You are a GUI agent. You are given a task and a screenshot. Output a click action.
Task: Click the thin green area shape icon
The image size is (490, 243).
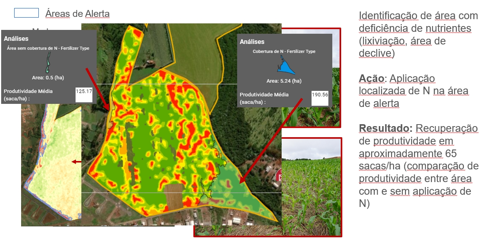tap(48, 62)
